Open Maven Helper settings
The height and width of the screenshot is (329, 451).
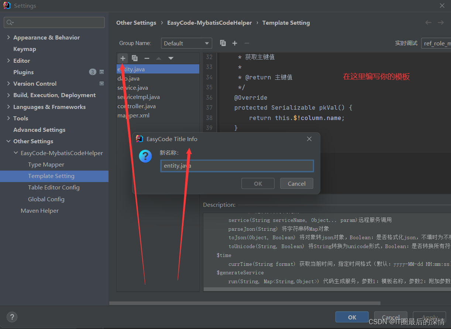click(40, 210)
